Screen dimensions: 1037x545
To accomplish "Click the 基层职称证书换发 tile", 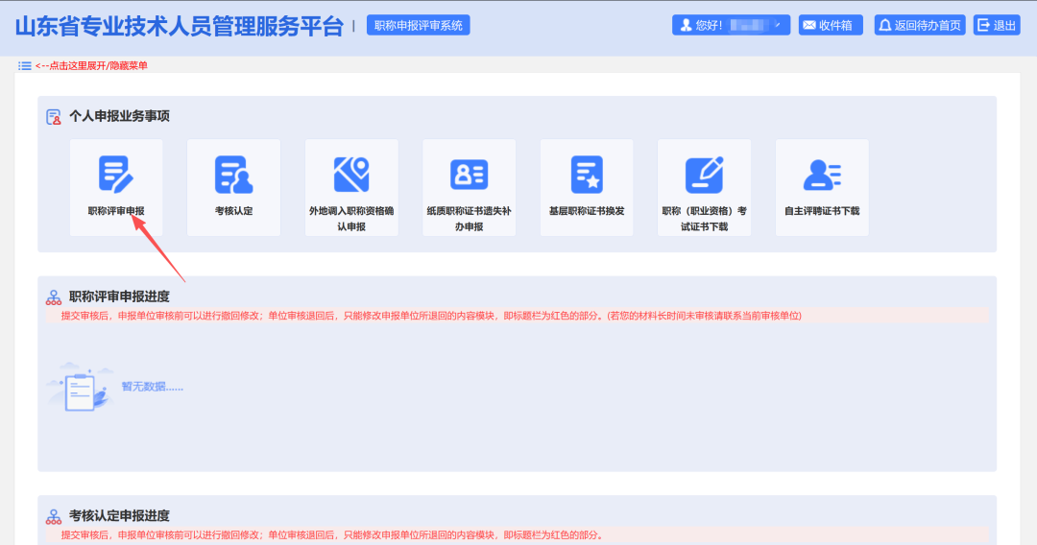I will pos(587,188).
